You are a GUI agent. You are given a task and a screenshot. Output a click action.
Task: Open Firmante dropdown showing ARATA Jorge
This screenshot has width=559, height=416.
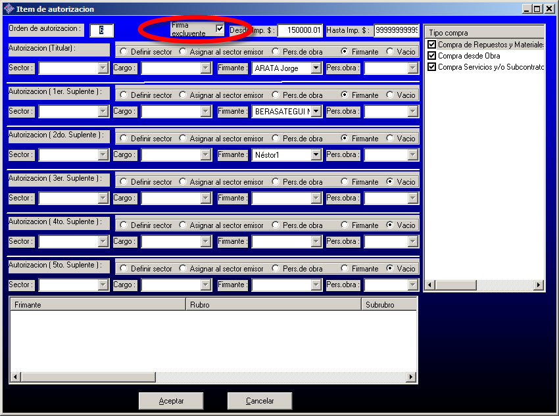316,68
